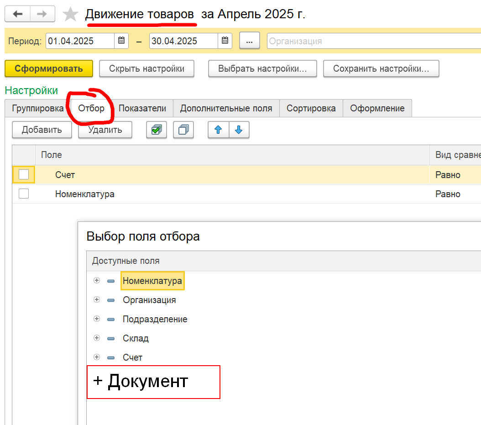
Task: Enable the Номенклатура filter checkbox
Action: pyautogui.click(x=24, y=194)
